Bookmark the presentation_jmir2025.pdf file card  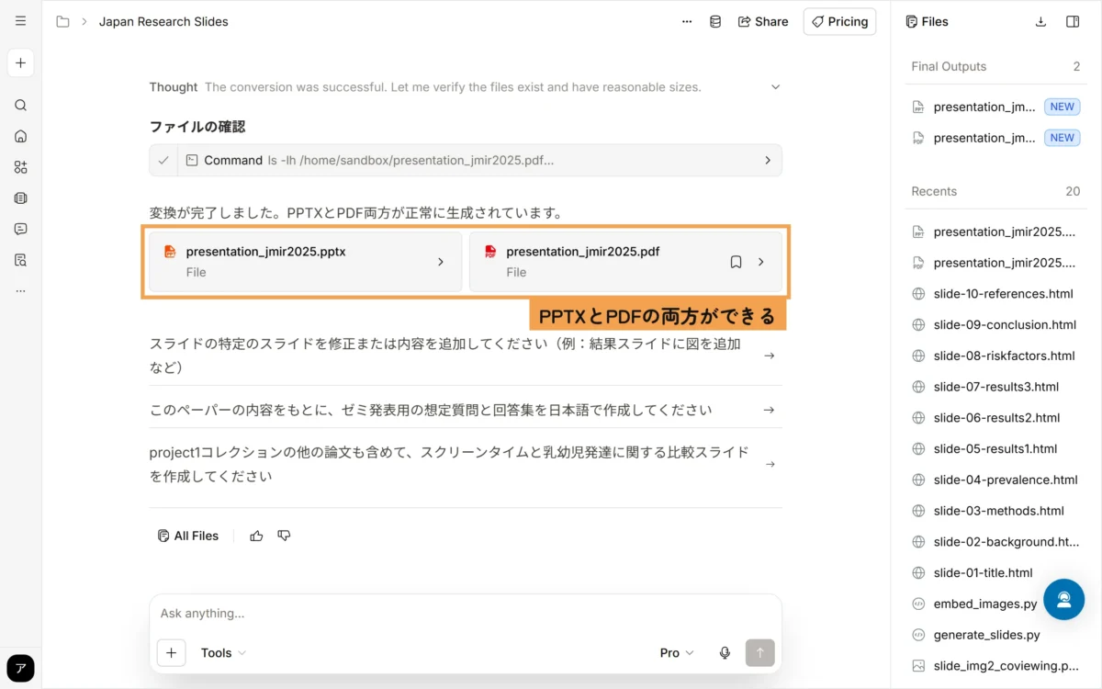point(736,262)
